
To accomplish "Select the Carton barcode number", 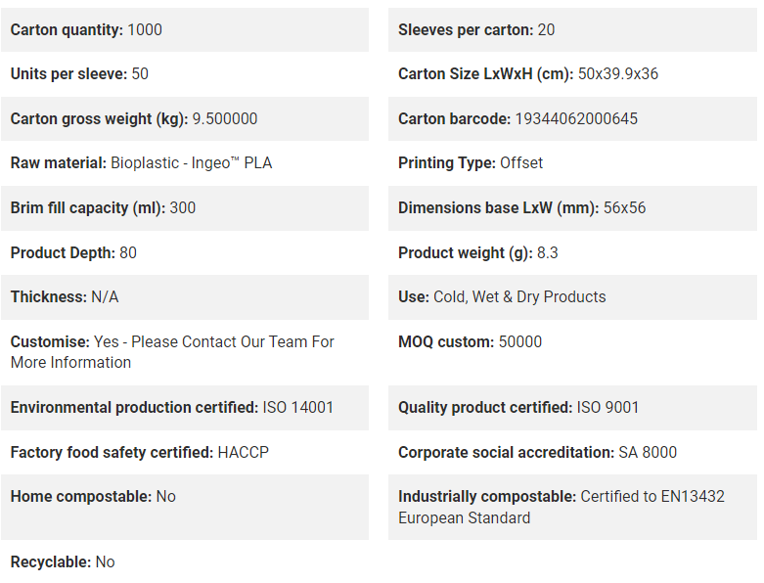I will 576,118.
